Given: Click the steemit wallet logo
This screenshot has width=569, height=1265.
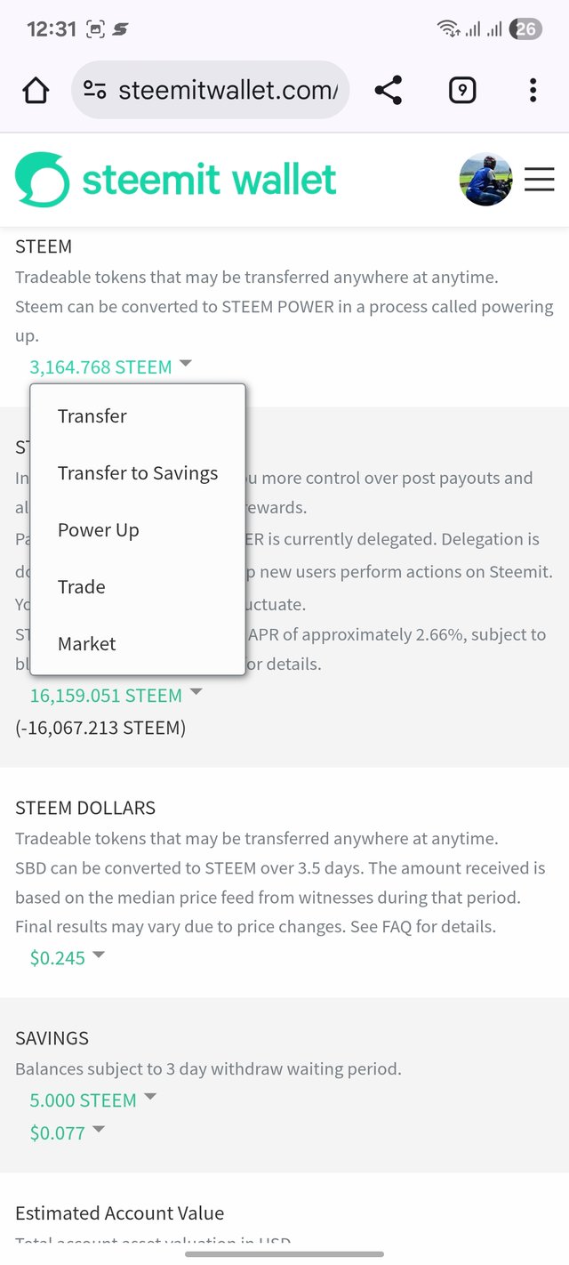Looking at the screenshot, I should pyautogui.click(x=176, y=180).
